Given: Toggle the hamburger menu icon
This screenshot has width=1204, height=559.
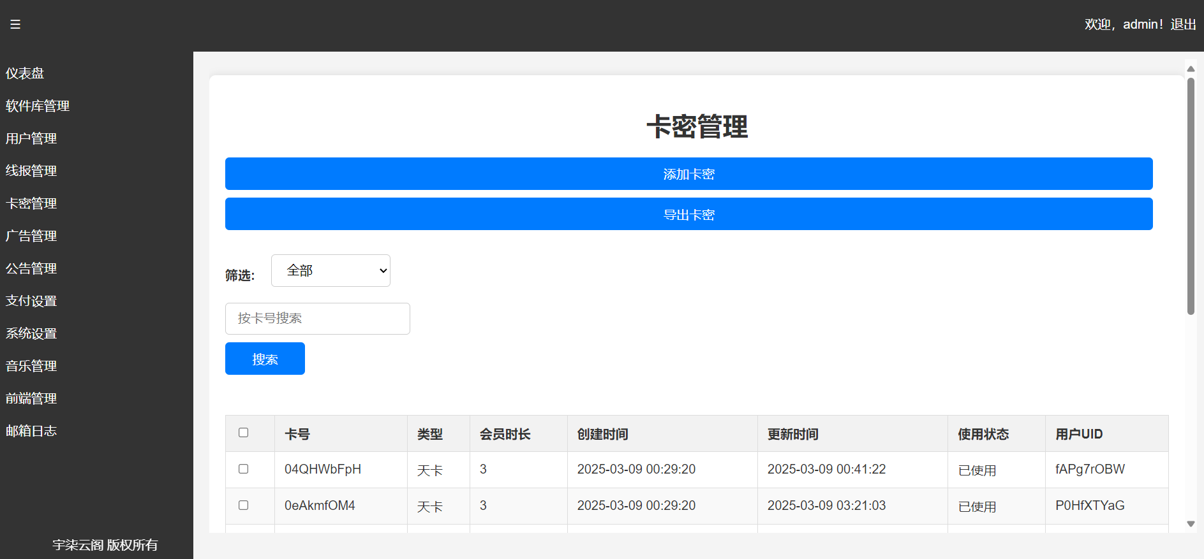Looking at the screenshot, I should click(15, 24).
